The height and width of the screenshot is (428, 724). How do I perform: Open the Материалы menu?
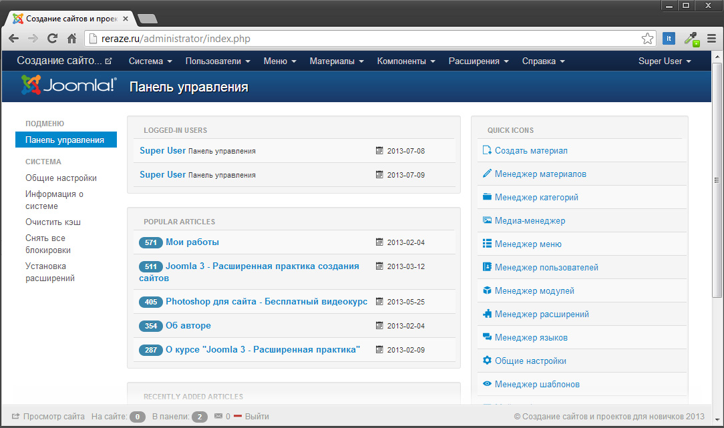(x=337, y=61)
